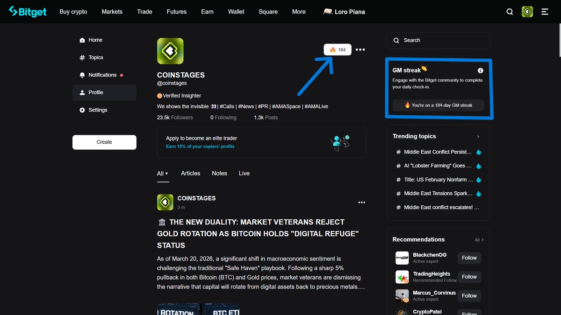Click the right panel search field
The height and width of the screenshot is (315, 561).
click(x=438, y=40)
